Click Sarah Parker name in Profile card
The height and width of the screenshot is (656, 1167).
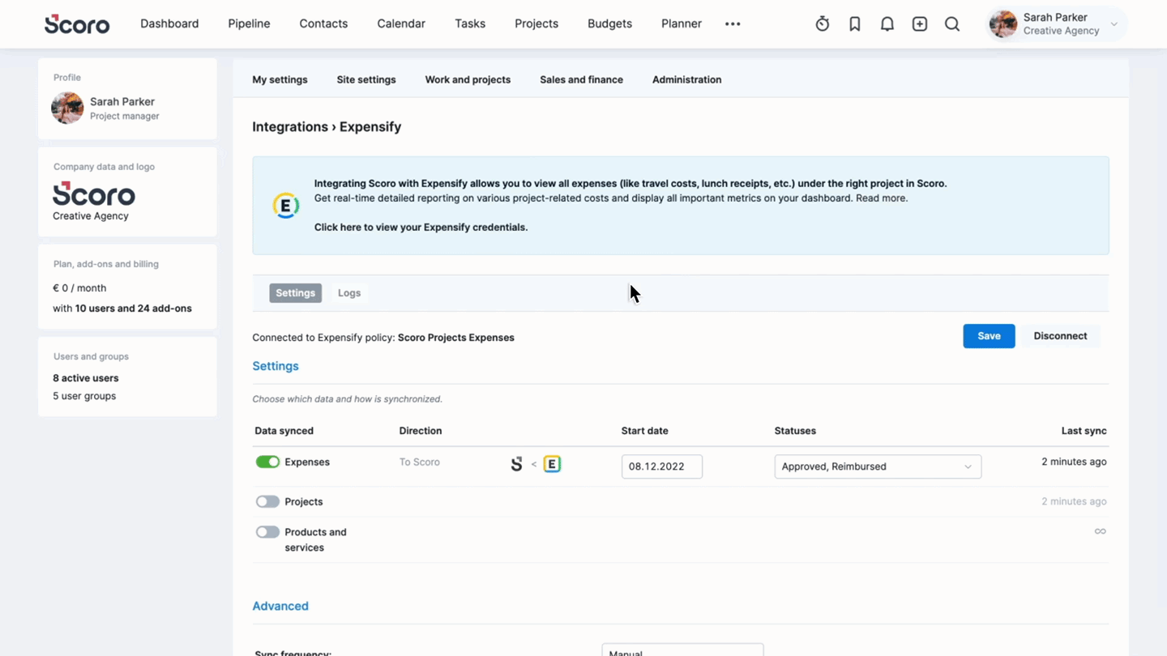[x=122, y=101]
